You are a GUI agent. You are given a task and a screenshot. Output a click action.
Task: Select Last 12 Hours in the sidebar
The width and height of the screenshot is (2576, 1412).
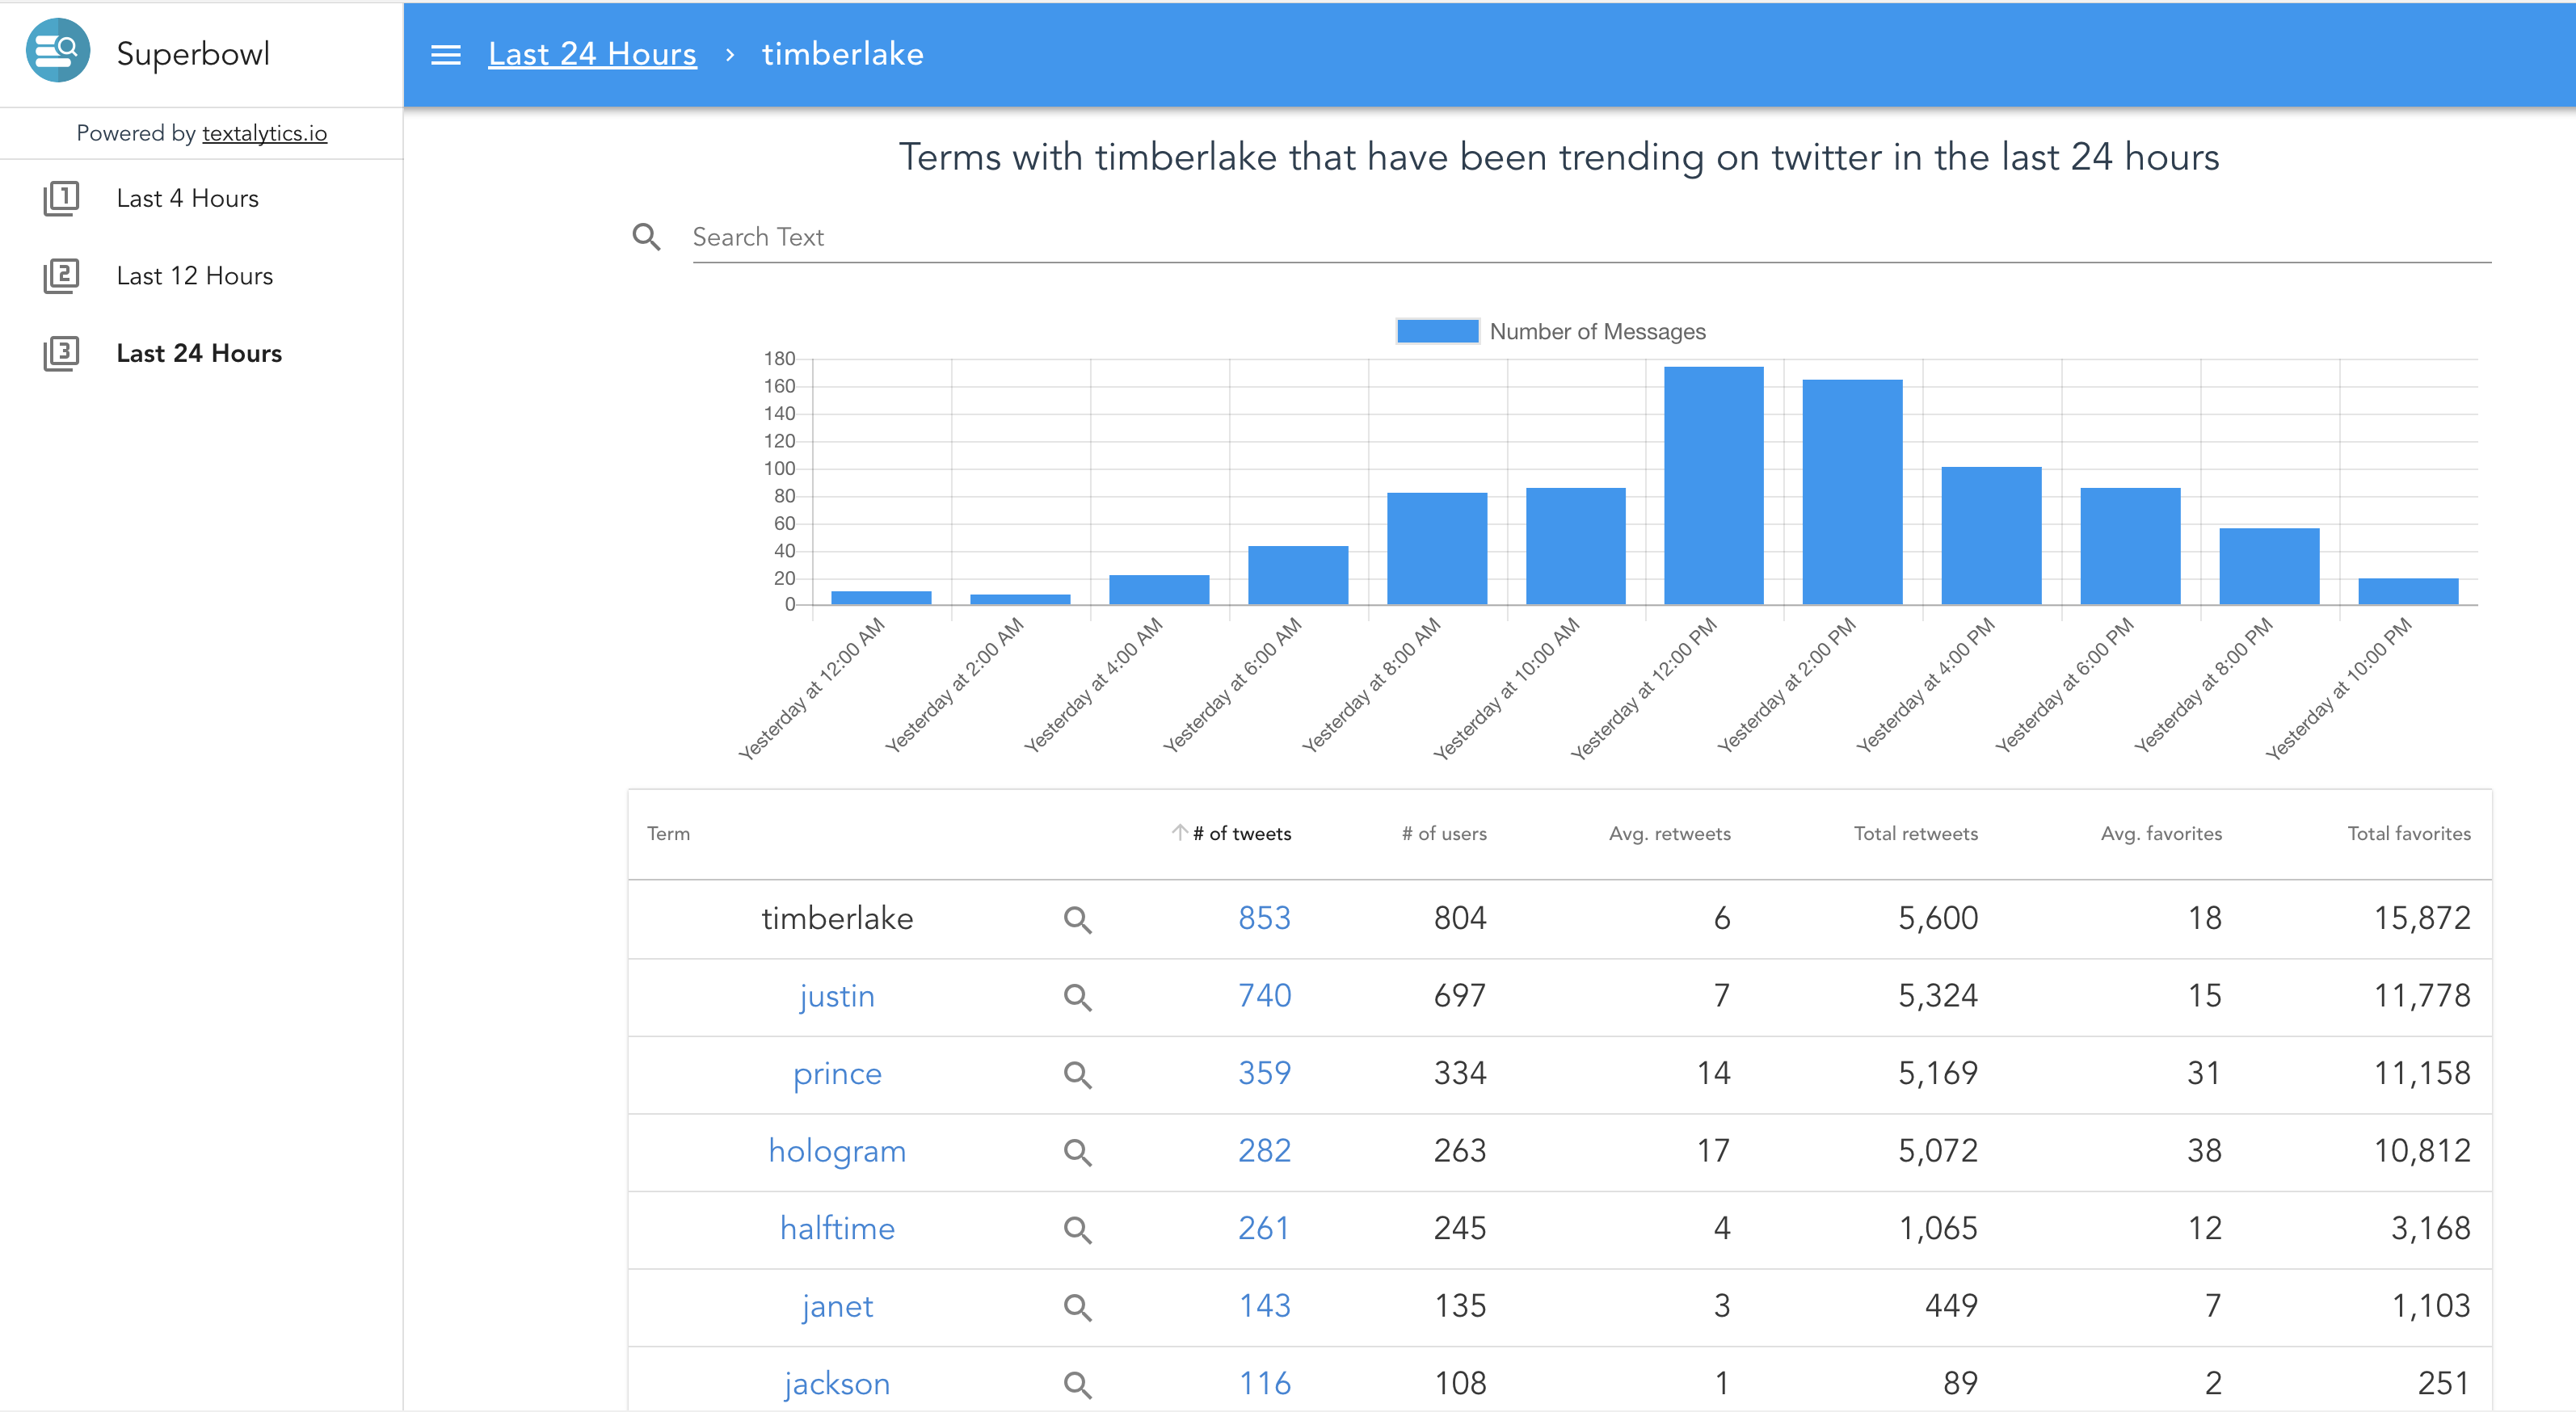click(x=194, y=275)
